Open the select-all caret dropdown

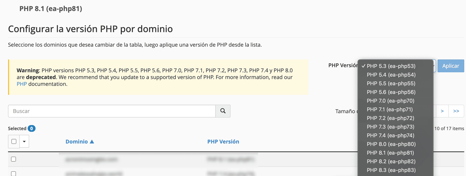coord(24,141)
